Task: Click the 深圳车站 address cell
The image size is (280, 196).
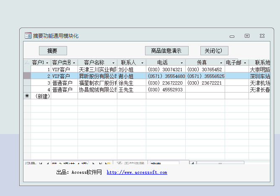Action: coord(259,76)
